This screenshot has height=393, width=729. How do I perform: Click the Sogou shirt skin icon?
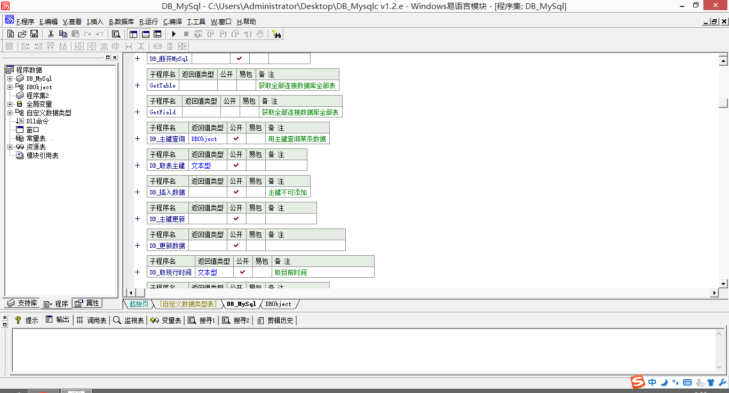coord(711,382)
